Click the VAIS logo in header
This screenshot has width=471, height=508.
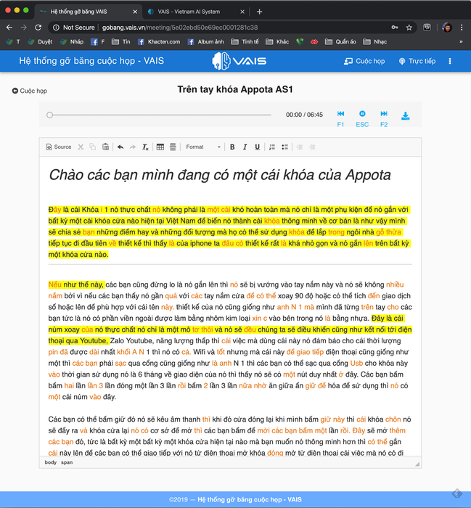239,61
